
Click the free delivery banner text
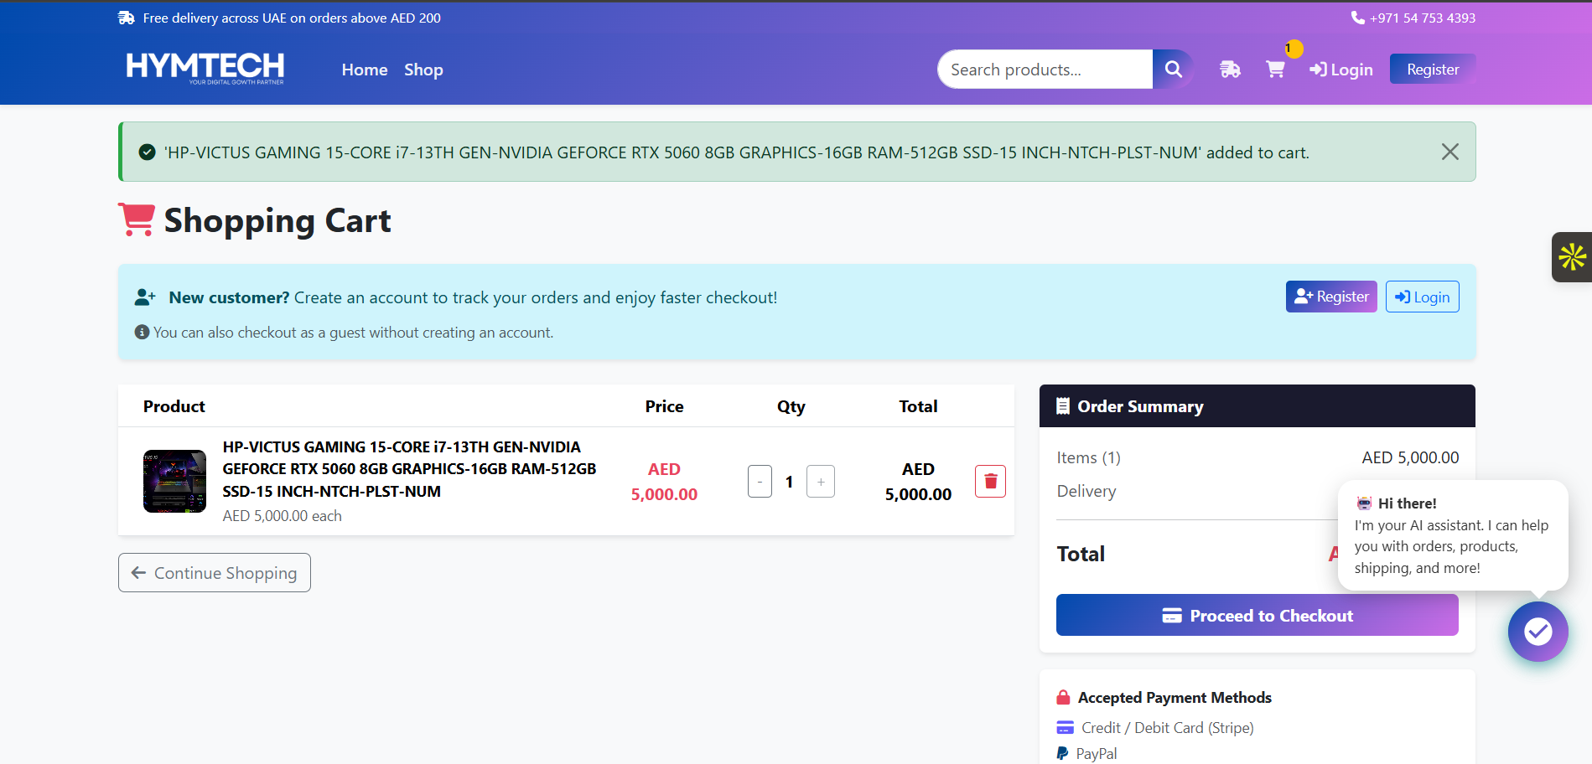(292, 18)
